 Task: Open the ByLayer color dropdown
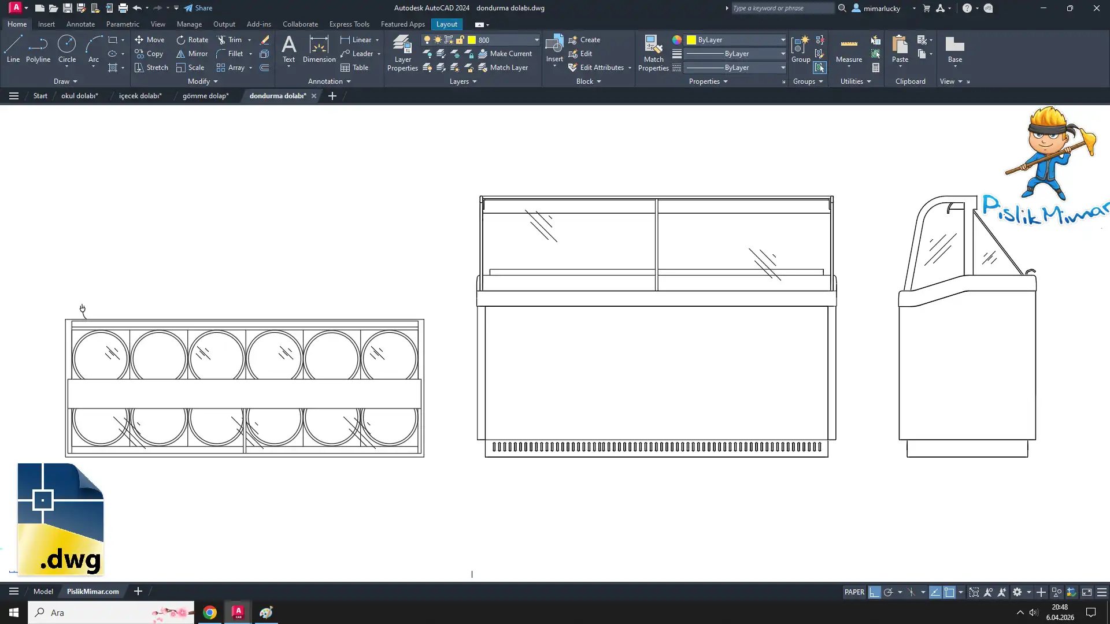point(783,40)
